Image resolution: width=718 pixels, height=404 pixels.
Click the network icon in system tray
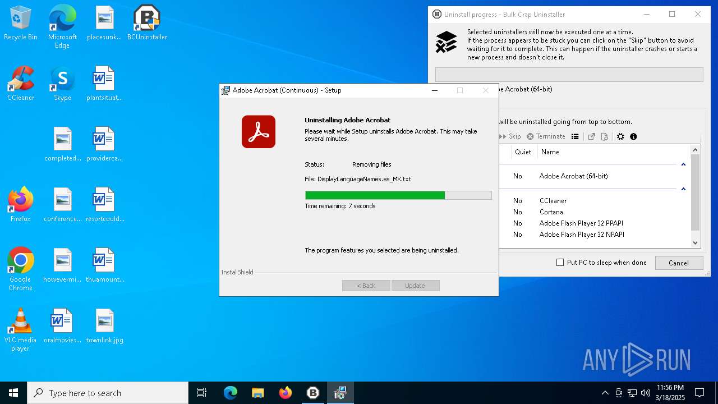tap(632, 393)
